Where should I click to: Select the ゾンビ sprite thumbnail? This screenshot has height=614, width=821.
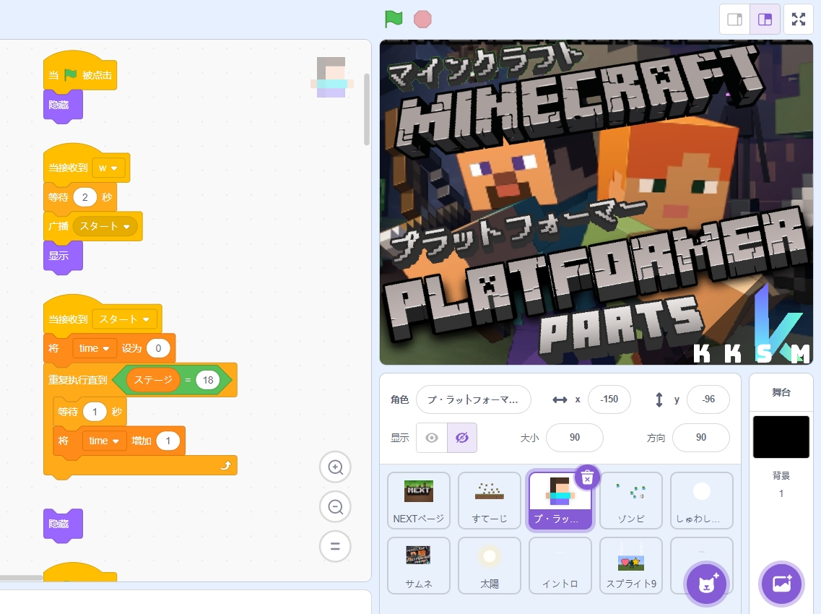pyautogui.click(x=630, y=500)
